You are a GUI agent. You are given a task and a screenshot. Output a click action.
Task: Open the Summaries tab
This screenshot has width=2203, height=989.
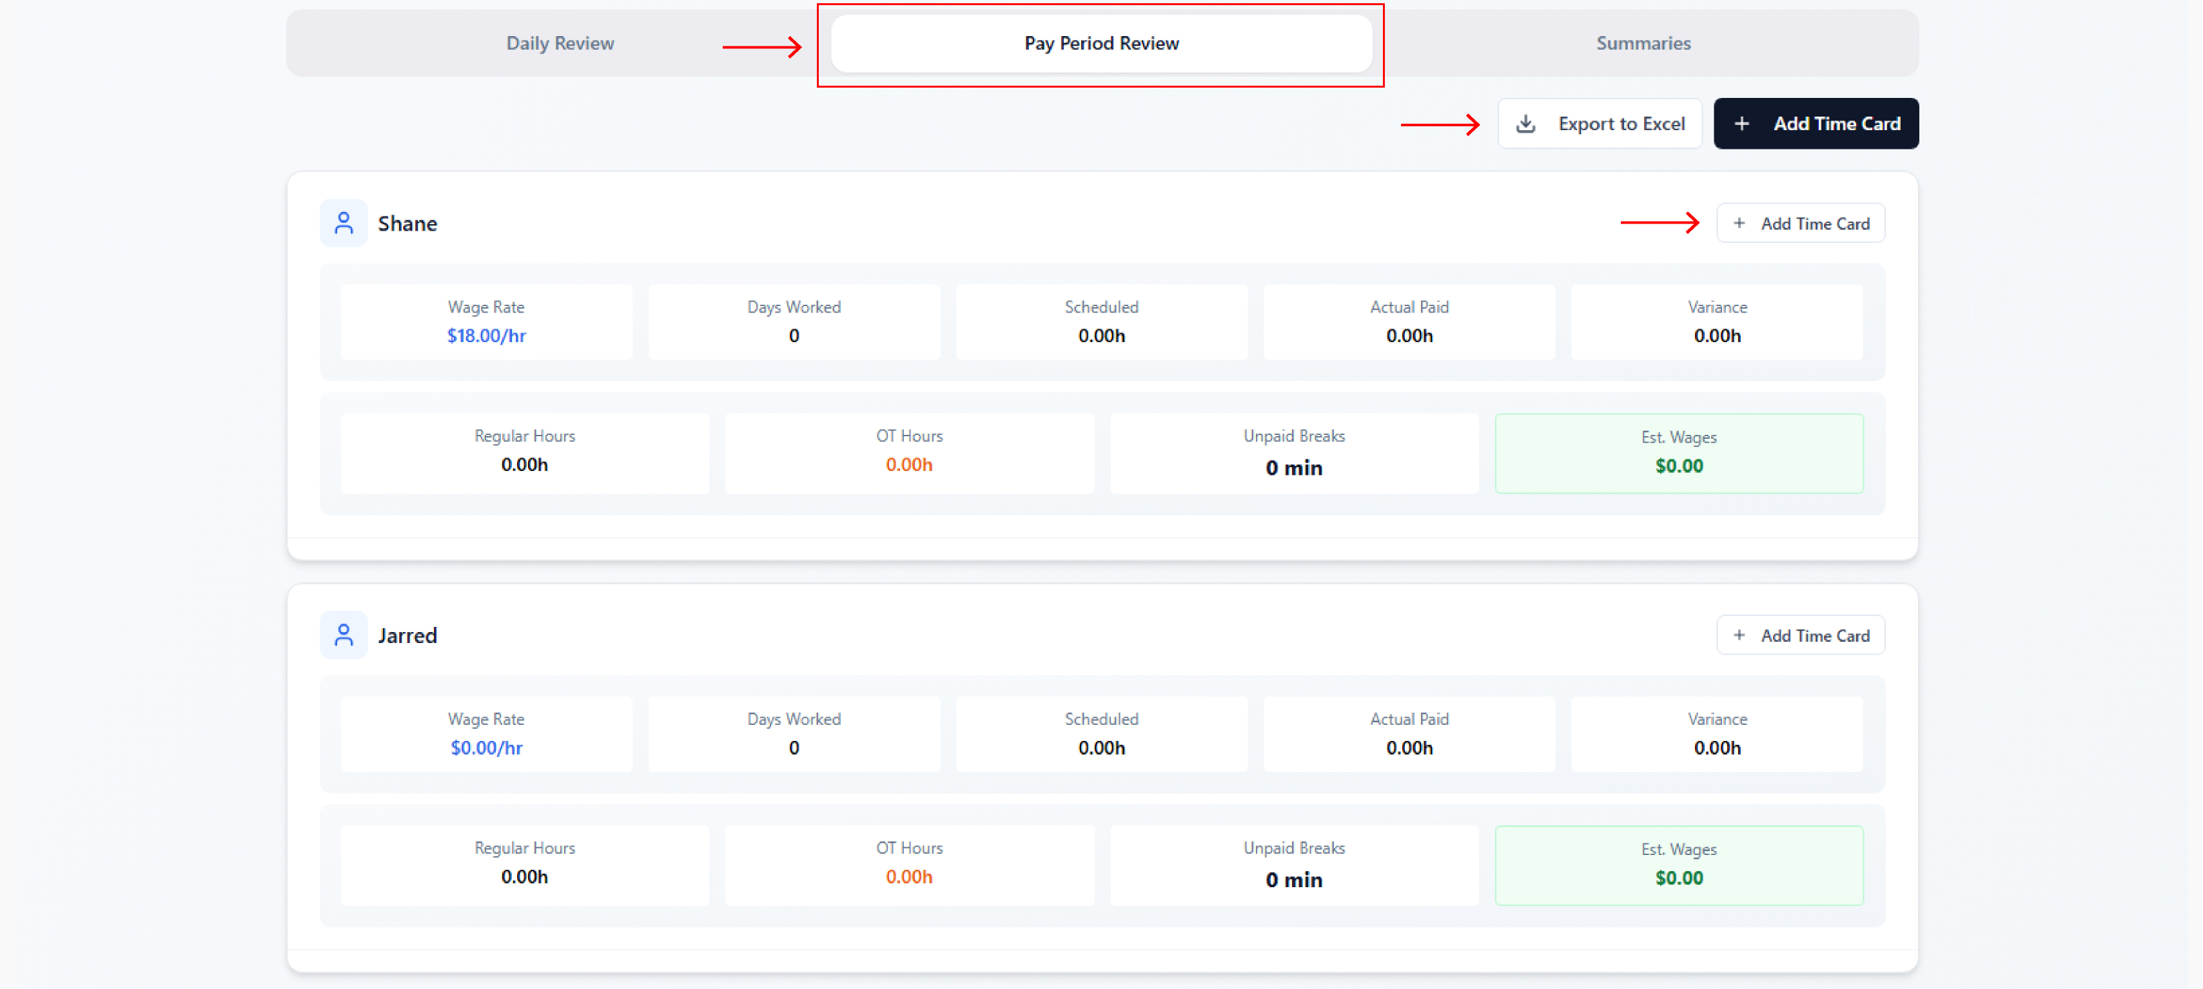(1643, 44)
